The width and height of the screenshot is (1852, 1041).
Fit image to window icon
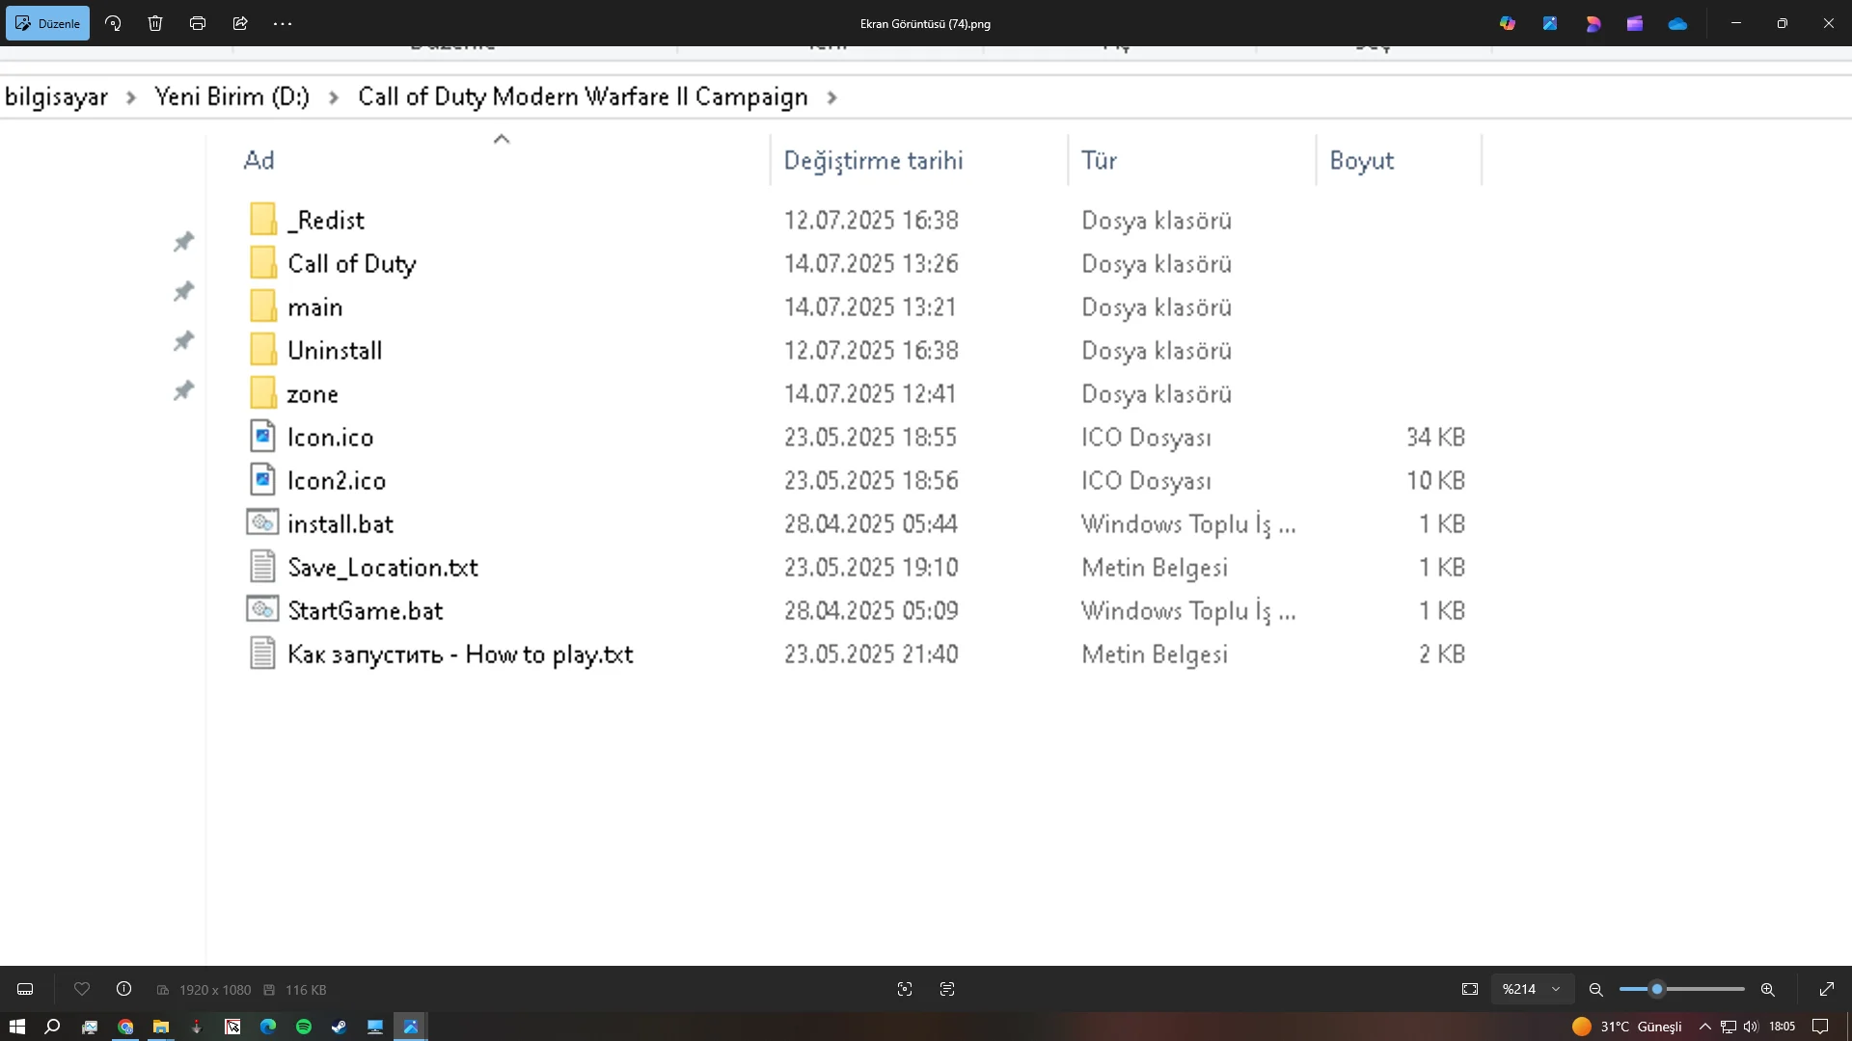[1469, 989]
